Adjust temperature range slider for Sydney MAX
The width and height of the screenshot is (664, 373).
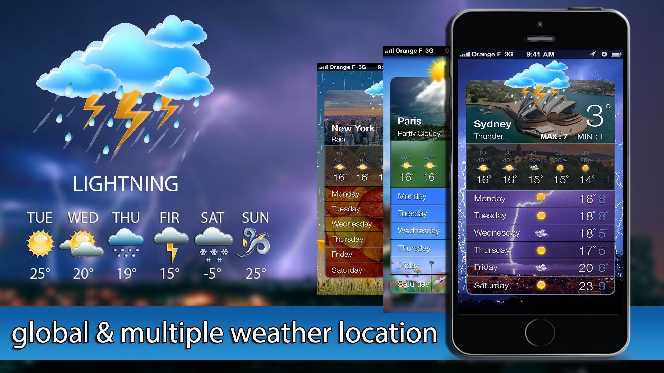tap(551, 136)
